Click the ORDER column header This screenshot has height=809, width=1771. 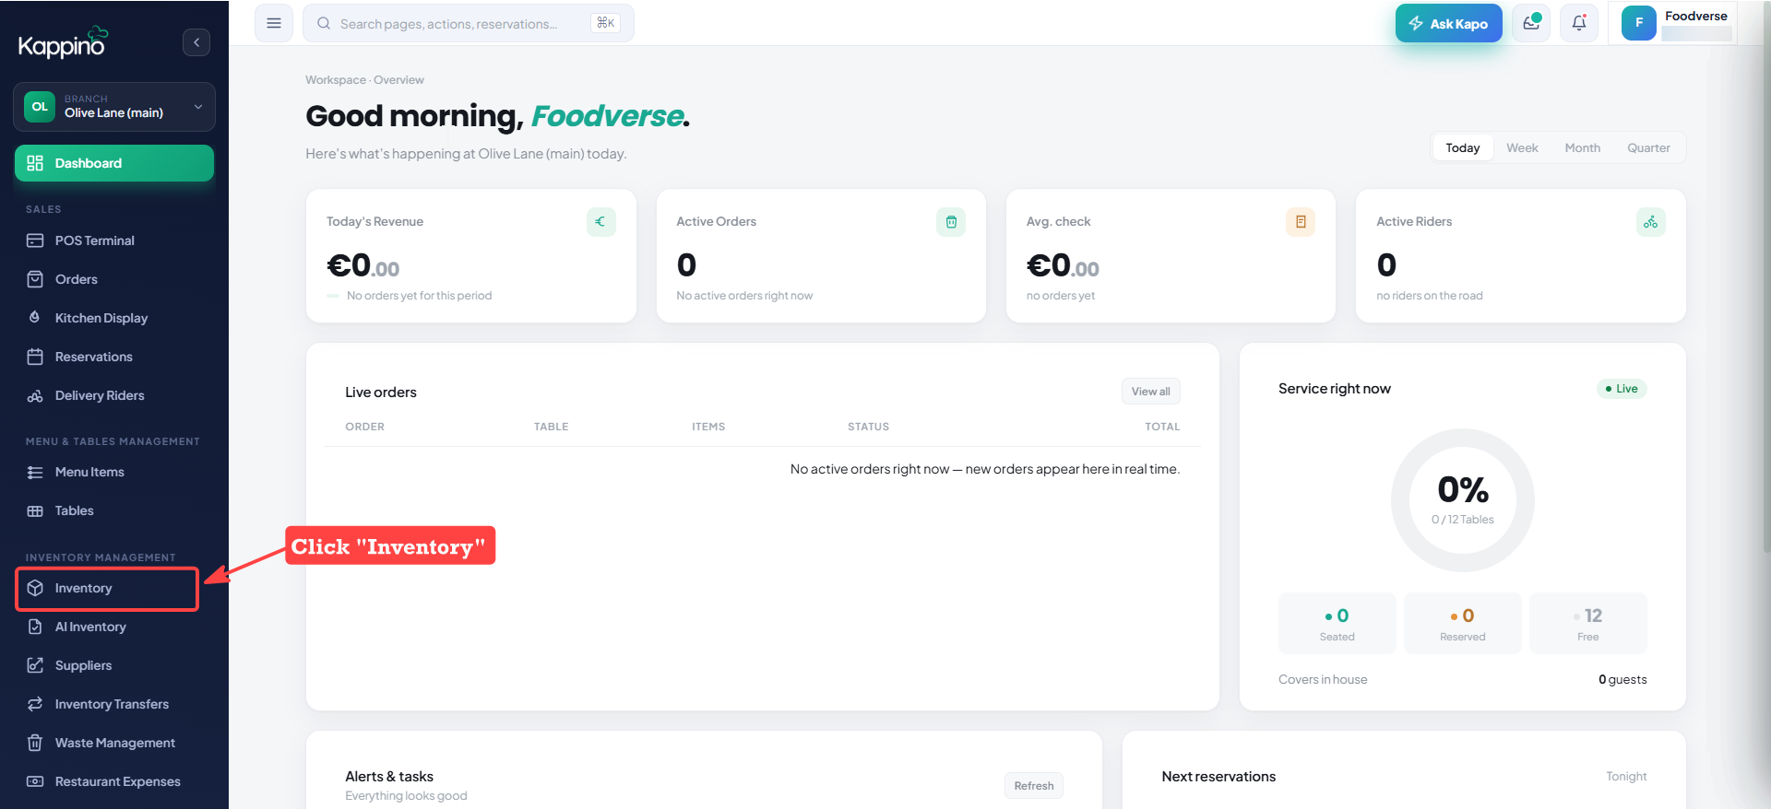click(x=364, y=427)
